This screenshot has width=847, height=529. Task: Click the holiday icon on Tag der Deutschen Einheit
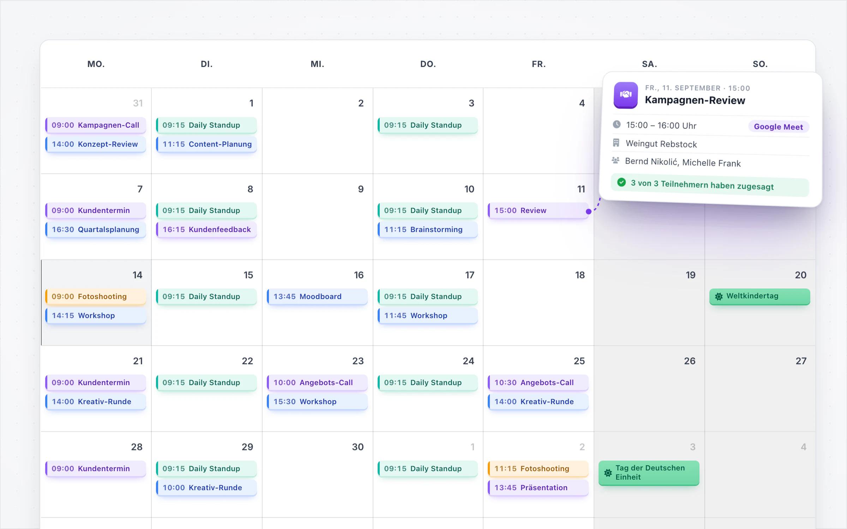[x=608, y=473]
